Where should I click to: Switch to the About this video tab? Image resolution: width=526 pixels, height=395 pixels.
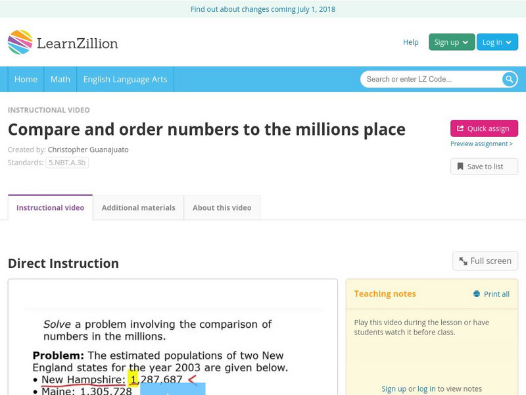222,207
